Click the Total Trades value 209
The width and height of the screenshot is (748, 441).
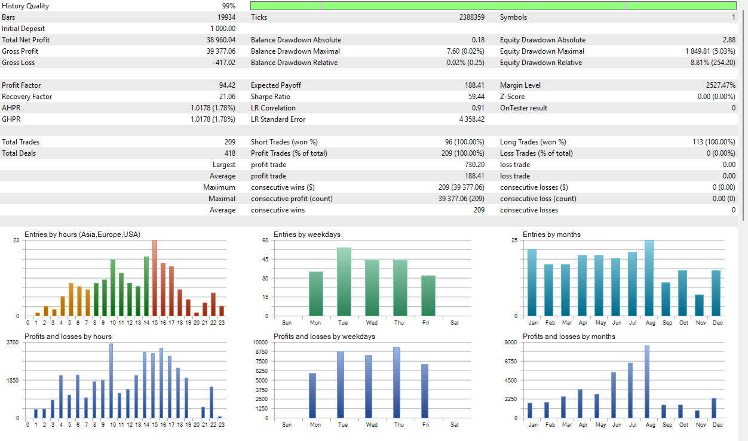pos(229,142)
